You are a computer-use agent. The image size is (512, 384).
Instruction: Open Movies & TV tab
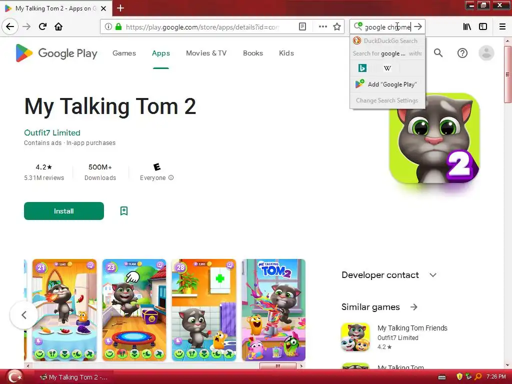(206, 53)
